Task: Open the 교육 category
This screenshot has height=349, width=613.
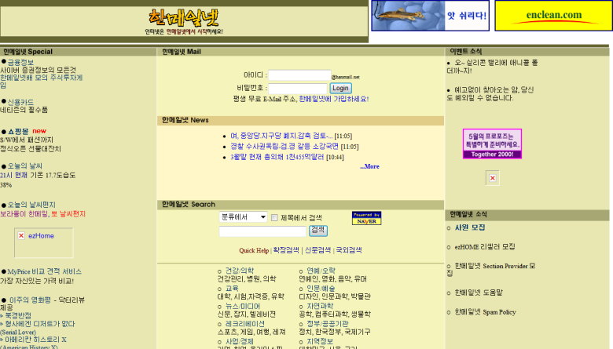Action: 232,289
